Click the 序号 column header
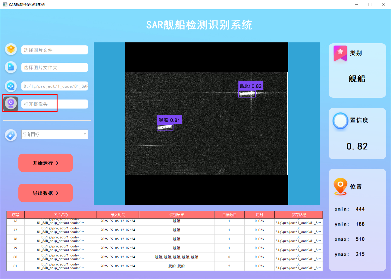Image resolution: width=391 pixels, height=279 pixels. 16,215
